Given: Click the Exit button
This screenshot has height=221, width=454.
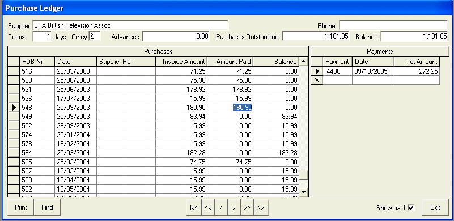Looking at the screenshot, I should (x=435, y=207).
